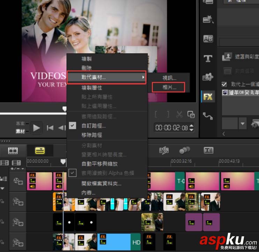Open the Transition (AB) library panel

[x=208, y=39]
